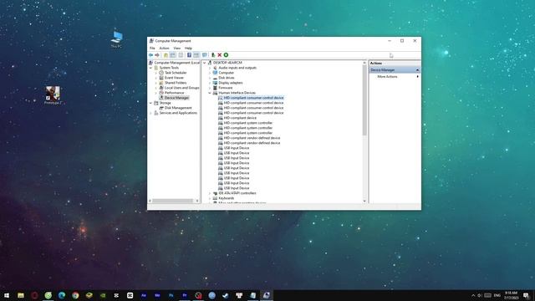Expand the Keyboards category
Screen dimensions: 535x301
click(210, 198)
